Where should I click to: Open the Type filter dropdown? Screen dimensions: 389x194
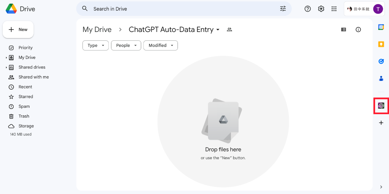(x=95, y=45)
